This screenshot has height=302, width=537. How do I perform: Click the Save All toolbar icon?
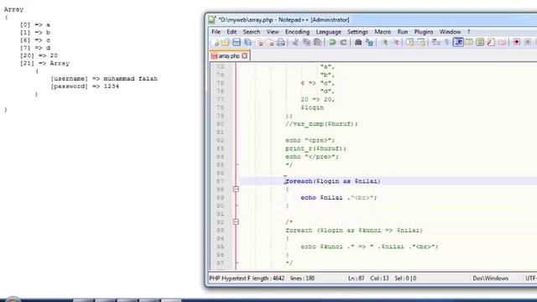point(248,43)
